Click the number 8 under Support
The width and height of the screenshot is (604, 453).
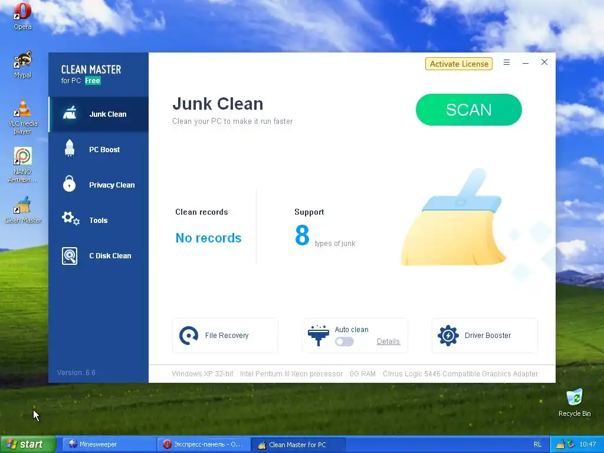click(302, 235)
